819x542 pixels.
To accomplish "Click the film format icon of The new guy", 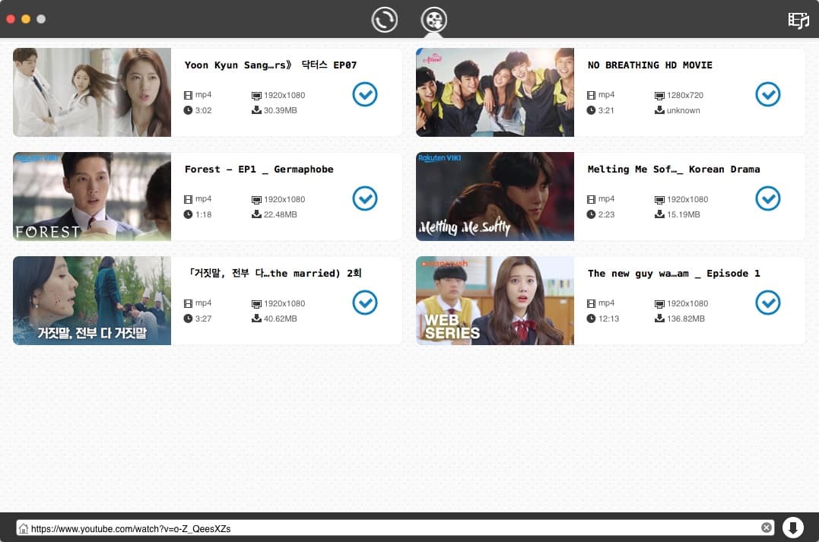I will [x=591, y=303].
